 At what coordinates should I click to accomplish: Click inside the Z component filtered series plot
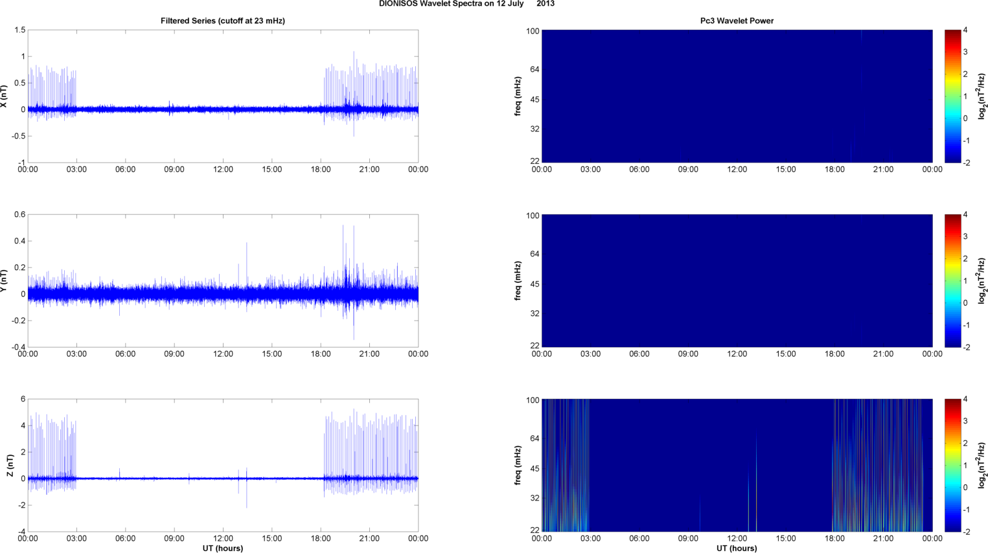click(x=223, y=465)
